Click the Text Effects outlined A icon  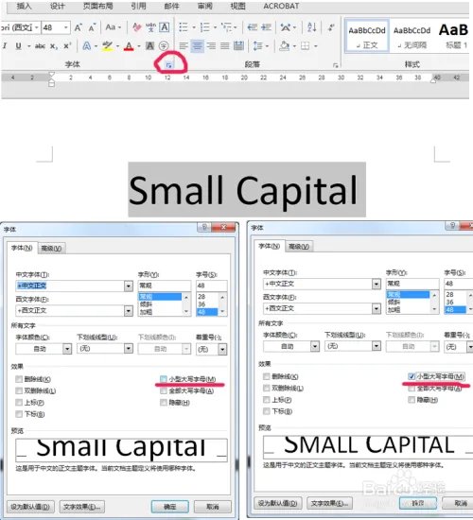87,45
